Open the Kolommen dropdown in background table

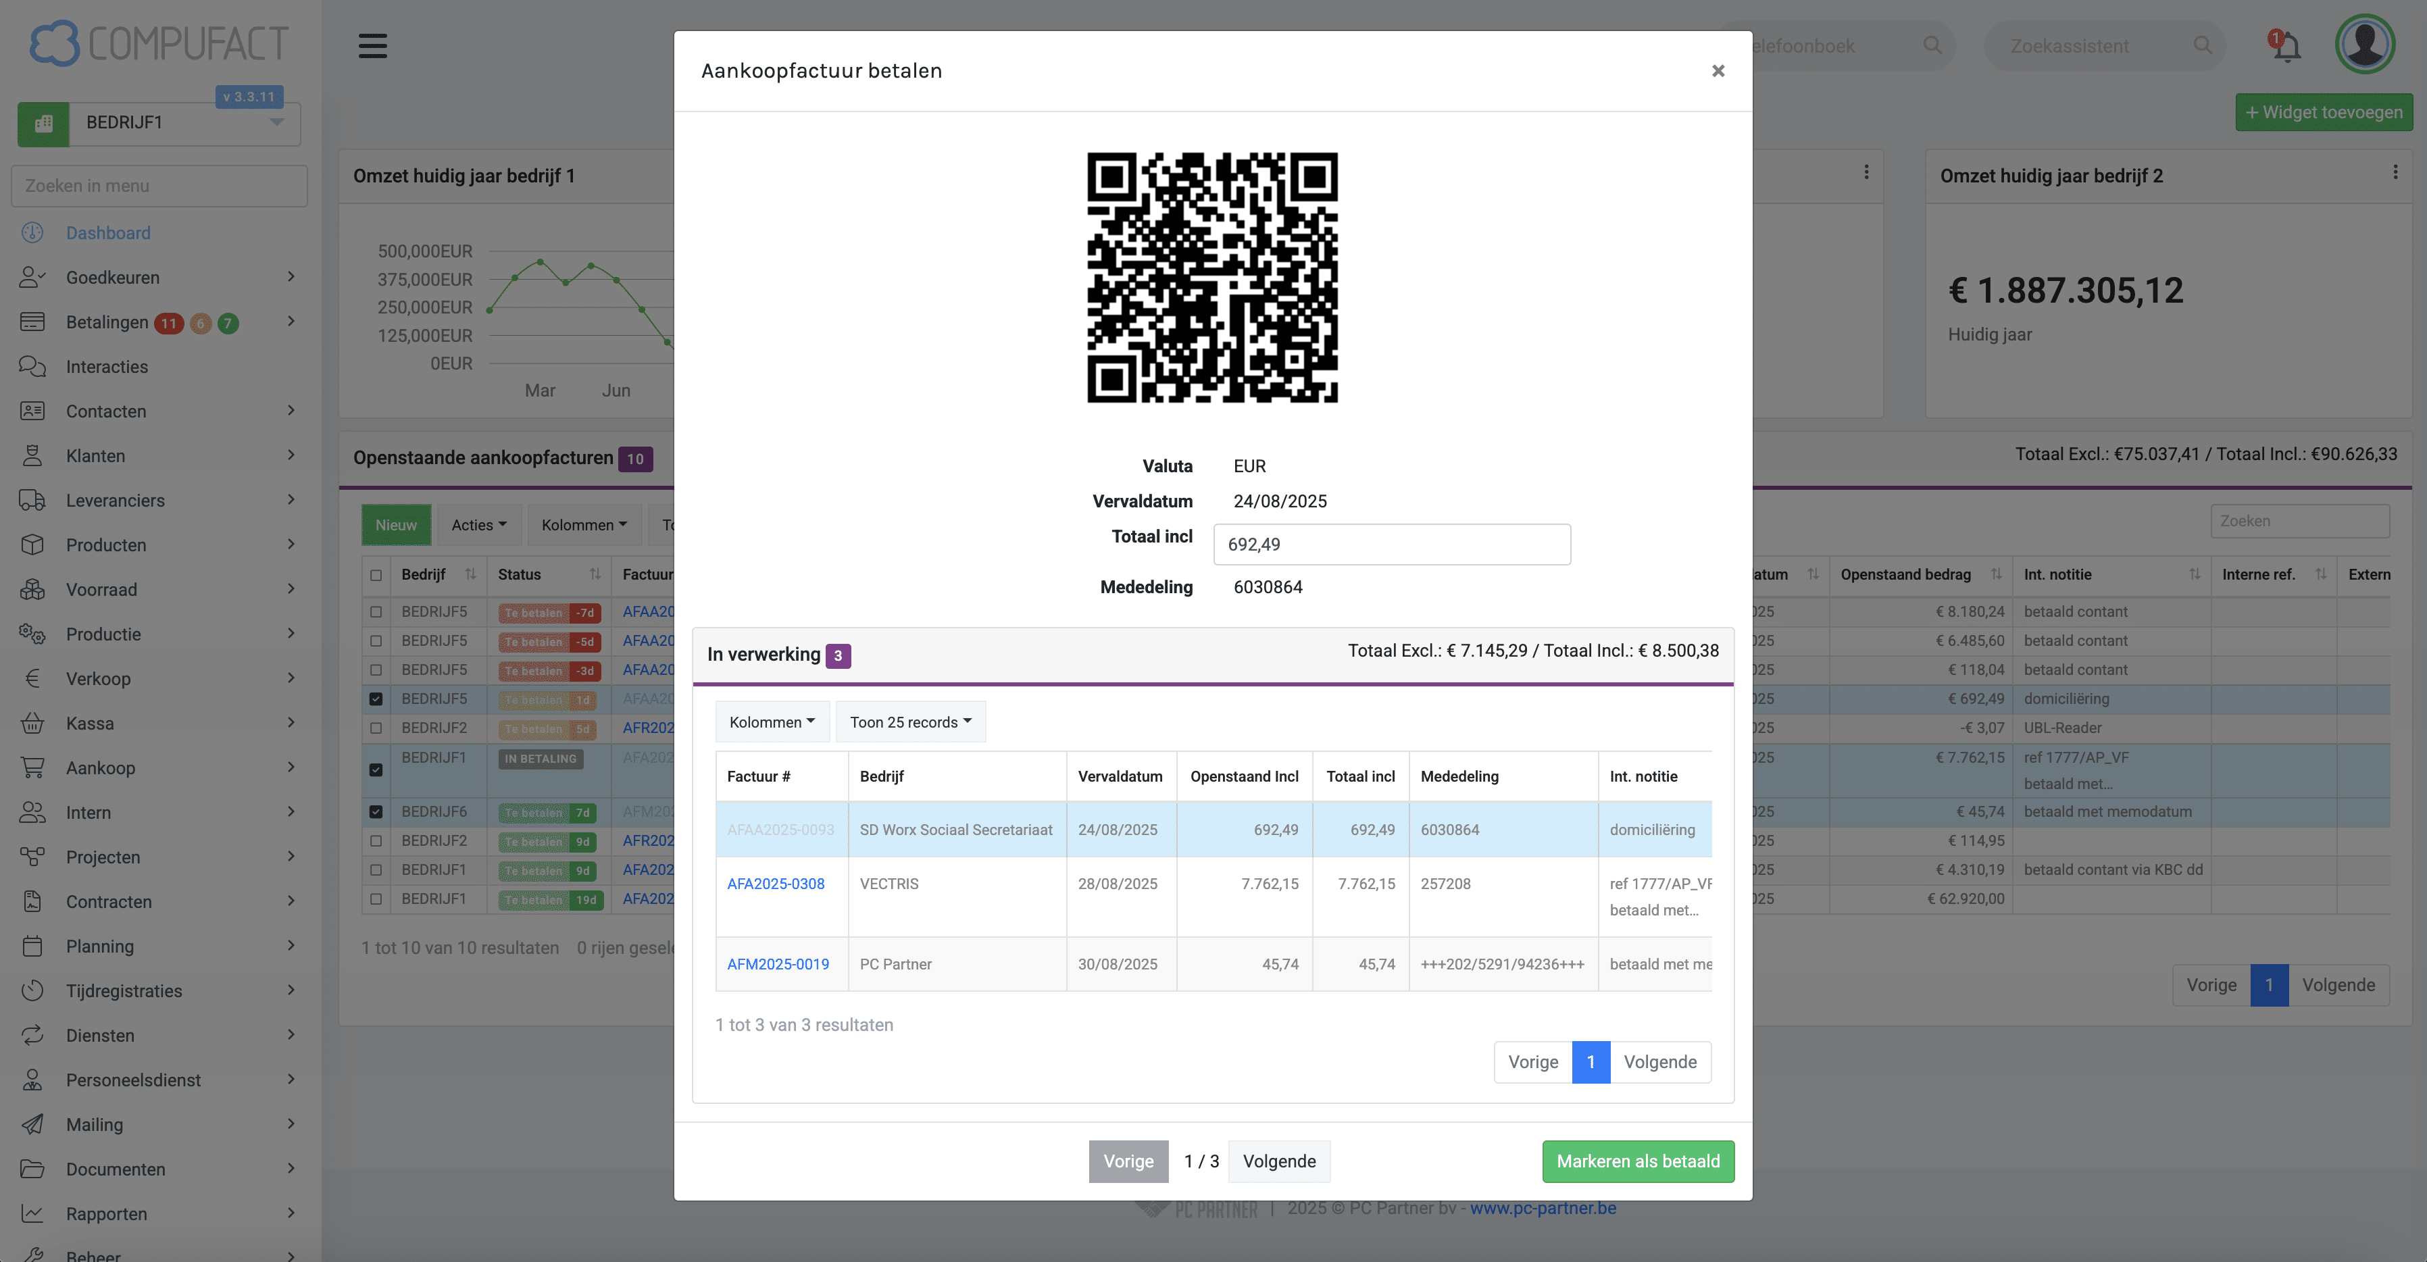[584, 524]
